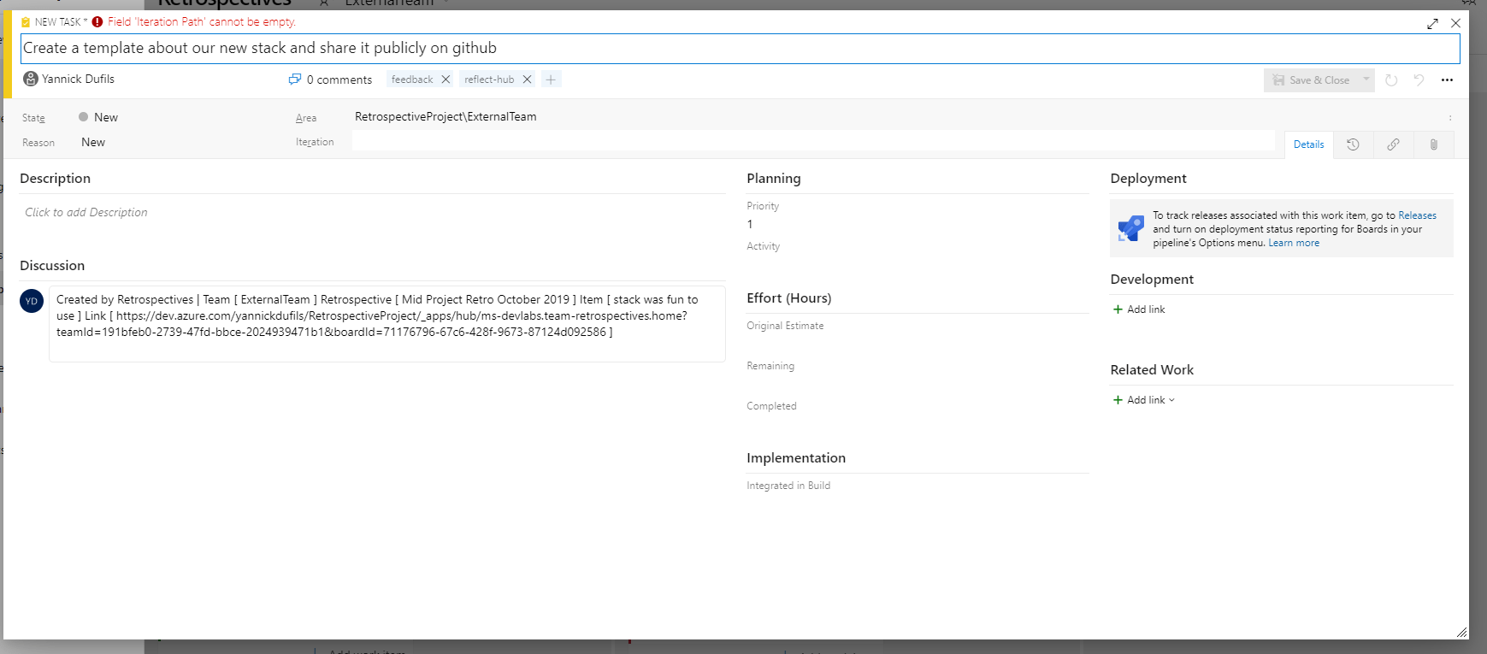Image resolution: width=1487 pixels, height=654 pixels.
Task: Click the NEW TASK type icon
Action: pyautogui.click(x=26, y=22)
